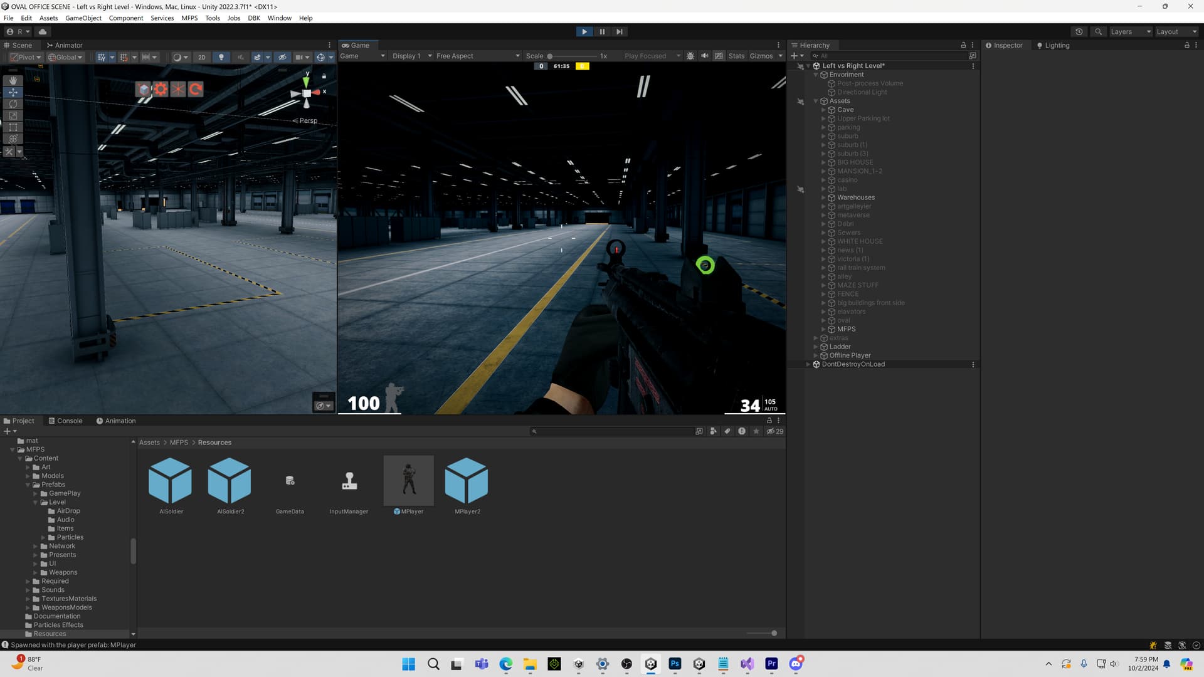Open the scene camera settings icon

coord(321,404)
